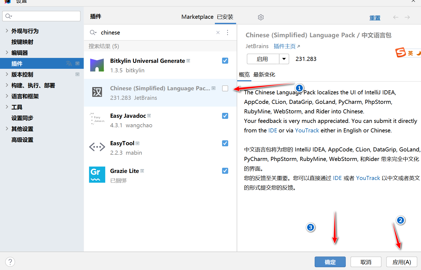Viewport: 421px width, 270px height.
Task: Open the 概览 tab
Action: 244,75
